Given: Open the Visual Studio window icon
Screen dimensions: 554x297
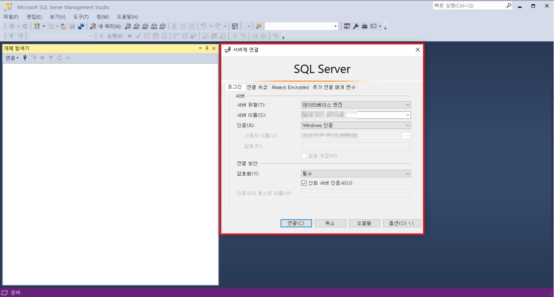Looking at the screenshot, I should click(347, 26).
